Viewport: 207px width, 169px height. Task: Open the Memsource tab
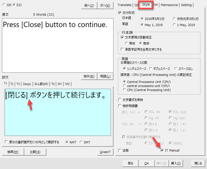pyautogui.click(x=169, y=5)
